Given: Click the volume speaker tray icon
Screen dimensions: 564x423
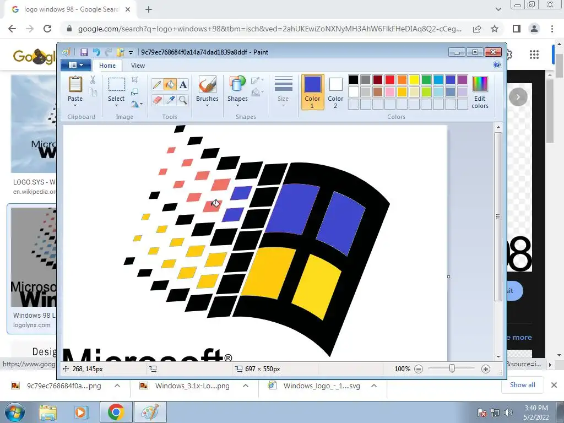Looking at the screenshot, I should (508, 413).
